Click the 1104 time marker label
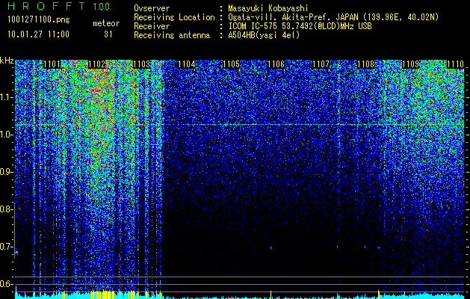470x299 pixels. 187,64
